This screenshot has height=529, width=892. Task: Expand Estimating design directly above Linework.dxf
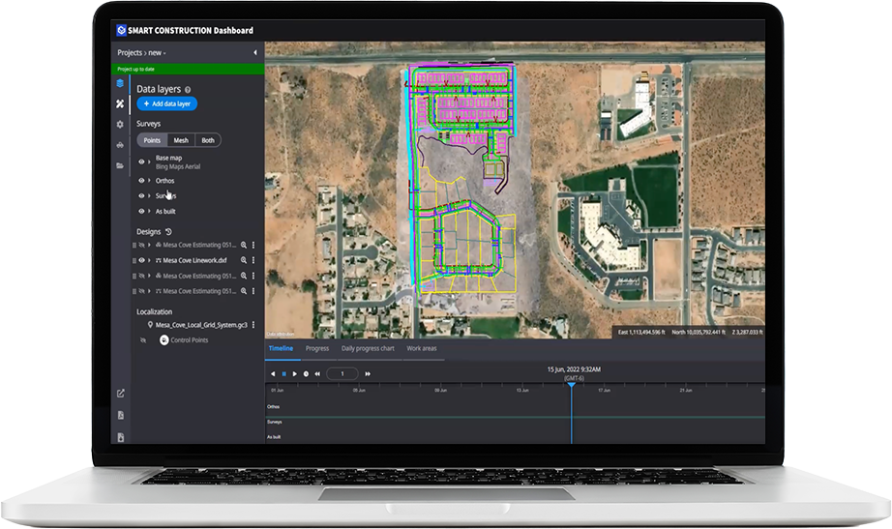(x=150, y=246)
